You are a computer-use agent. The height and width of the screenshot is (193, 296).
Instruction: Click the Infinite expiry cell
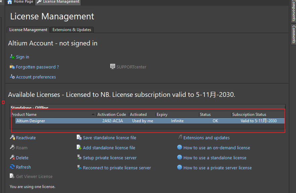click(x=177, y=121)
